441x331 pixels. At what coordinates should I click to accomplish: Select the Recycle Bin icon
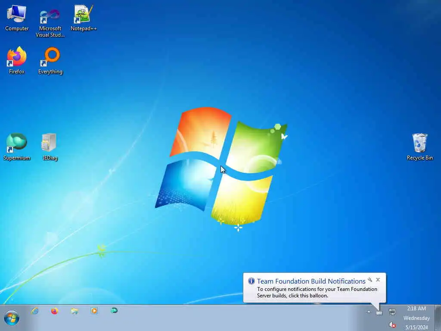click(x=419, y=147)
